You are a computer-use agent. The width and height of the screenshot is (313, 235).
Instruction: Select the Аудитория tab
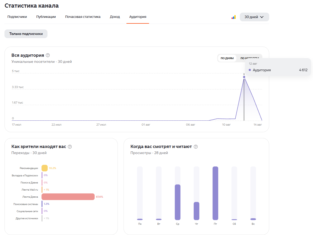pyautogui.click(x=138, y=17)
